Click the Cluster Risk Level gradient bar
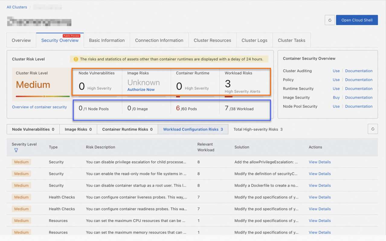This screenshot has width=386, height=241. click(x=43, y=97)
